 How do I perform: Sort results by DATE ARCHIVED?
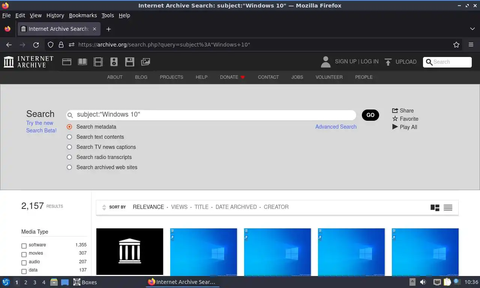(x=236, y=207)
